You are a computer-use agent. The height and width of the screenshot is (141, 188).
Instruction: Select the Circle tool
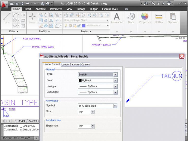15,20
